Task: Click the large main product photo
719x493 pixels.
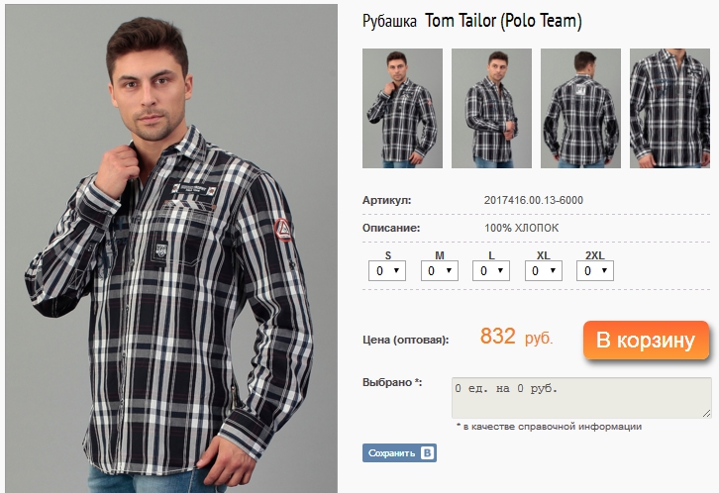Action: tap(172, 247)
